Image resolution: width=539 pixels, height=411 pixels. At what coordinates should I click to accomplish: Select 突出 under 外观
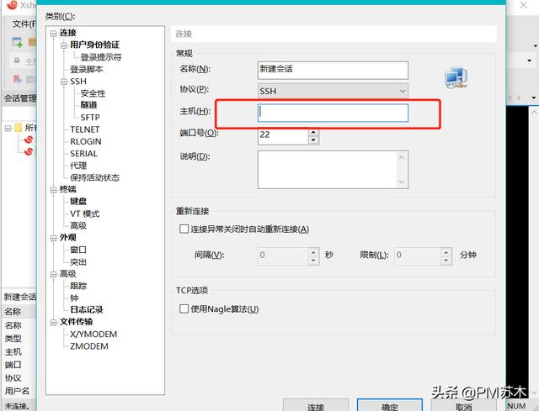[78, 261]
